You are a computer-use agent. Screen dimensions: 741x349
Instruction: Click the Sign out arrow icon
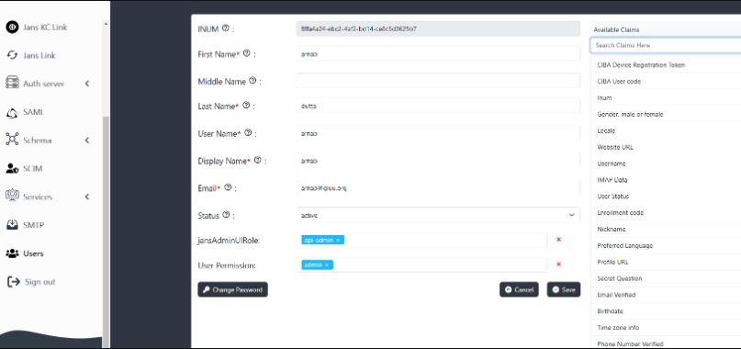click(14, 282)
